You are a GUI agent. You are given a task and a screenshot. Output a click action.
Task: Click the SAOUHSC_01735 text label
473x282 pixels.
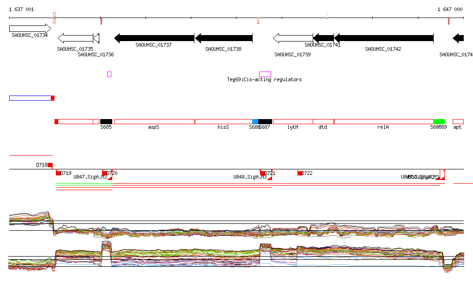pos(75,49)
